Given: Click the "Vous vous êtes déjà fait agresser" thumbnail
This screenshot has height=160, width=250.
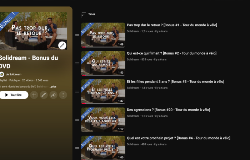Looking at the screenshot, I should click(103, 120).
